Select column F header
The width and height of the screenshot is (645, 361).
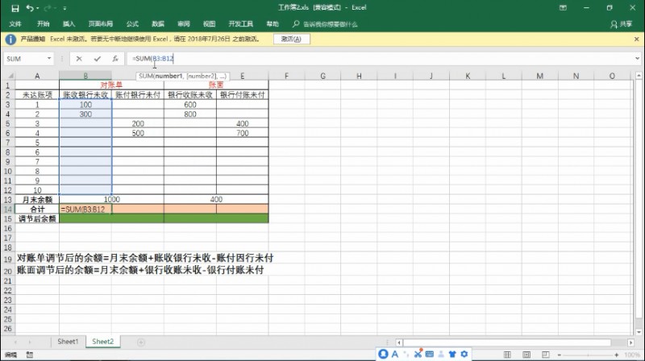coord(286,76)
